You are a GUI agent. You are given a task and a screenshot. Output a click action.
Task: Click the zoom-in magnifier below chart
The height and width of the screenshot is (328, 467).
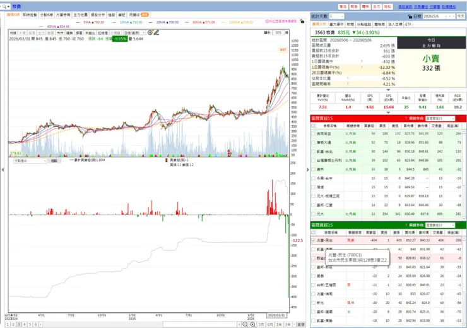252,324
